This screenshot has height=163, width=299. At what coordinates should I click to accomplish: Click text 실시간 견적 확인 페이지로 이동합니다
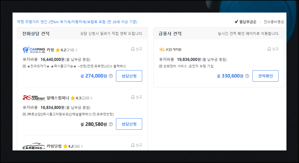point(248,34)
